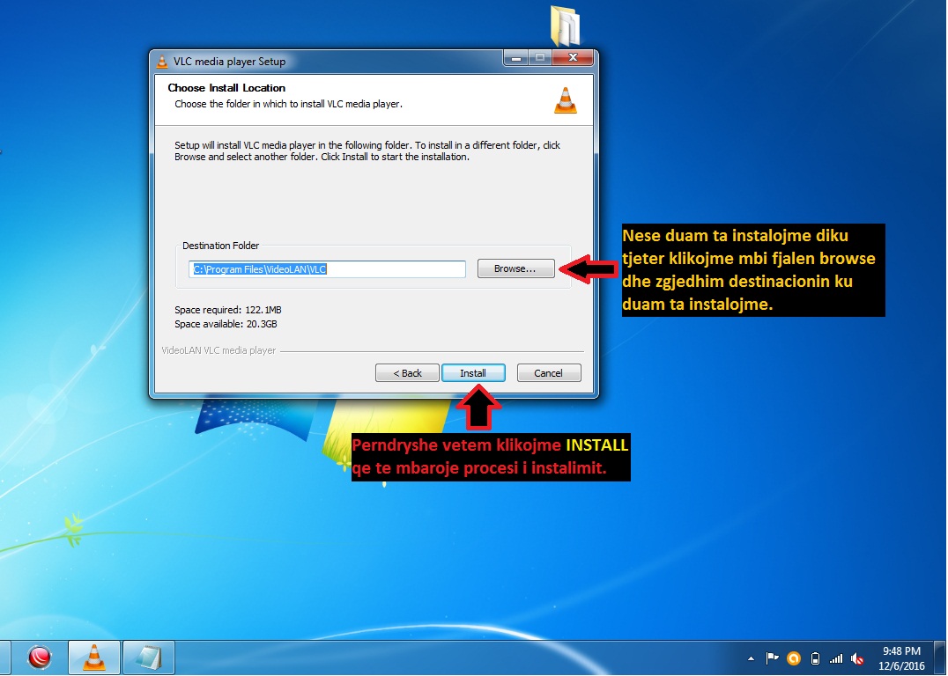Open VLC installer from the taskbar
This screenshot has height=676, width=948.
coord(94,658)
